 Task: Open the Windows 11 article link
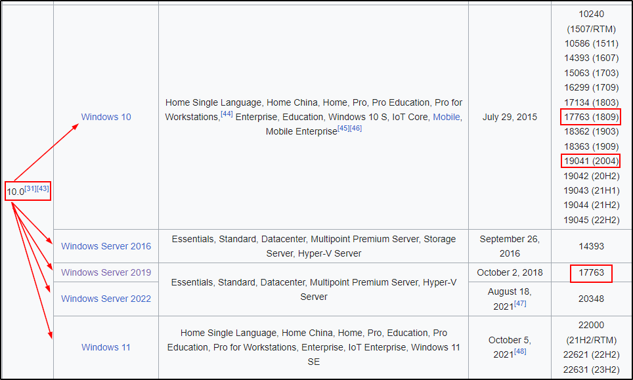[x=106, y=347]
